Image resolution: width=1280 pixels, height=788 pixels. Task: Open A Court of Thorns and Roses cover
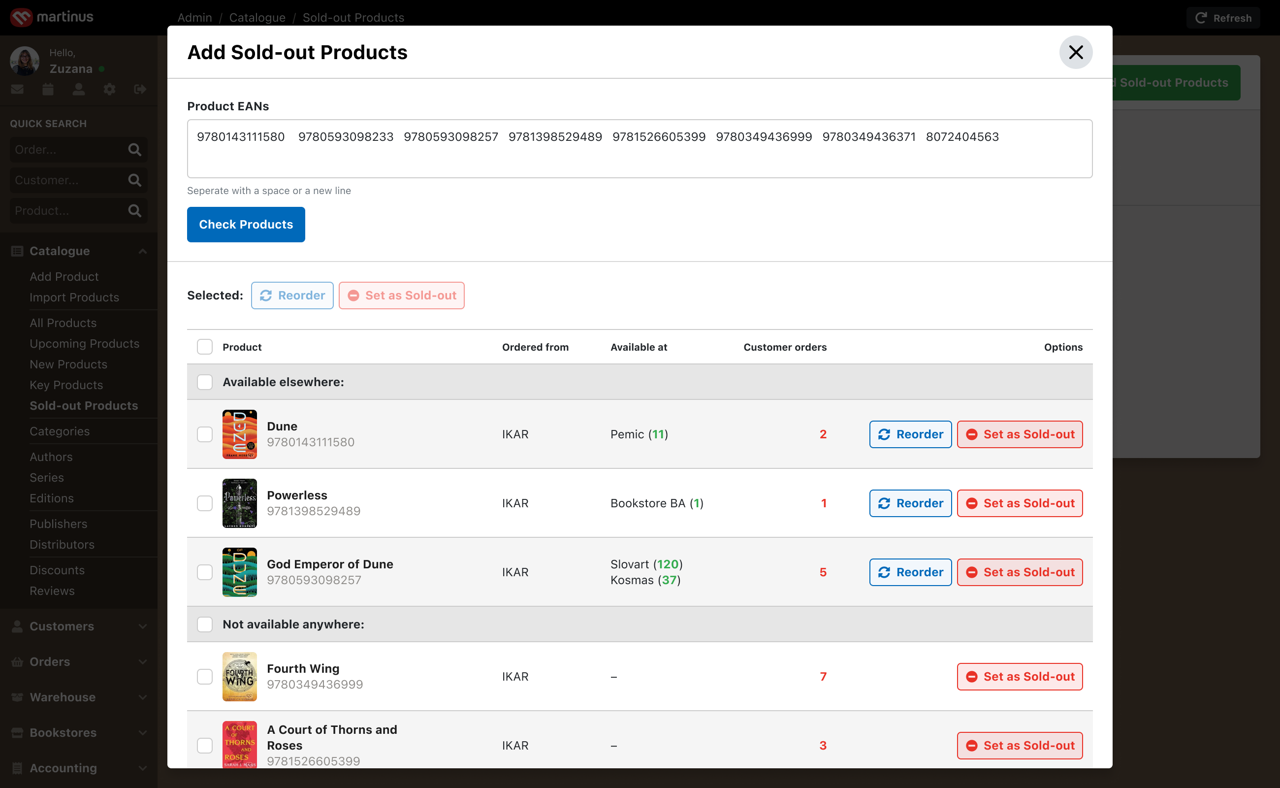pos(240,744)
